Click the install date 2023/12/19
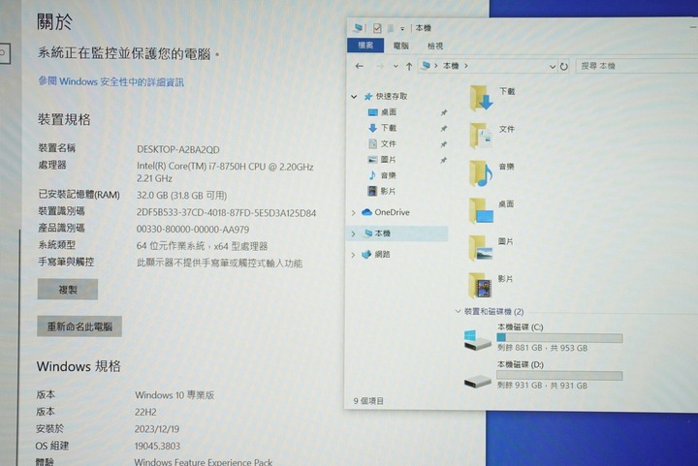Viewport: 698px width, 466px height. [157, 429]
